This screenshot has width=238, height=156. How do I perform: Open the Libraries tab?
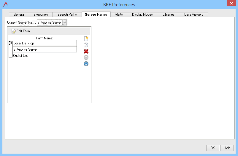[x=169, y=15]
